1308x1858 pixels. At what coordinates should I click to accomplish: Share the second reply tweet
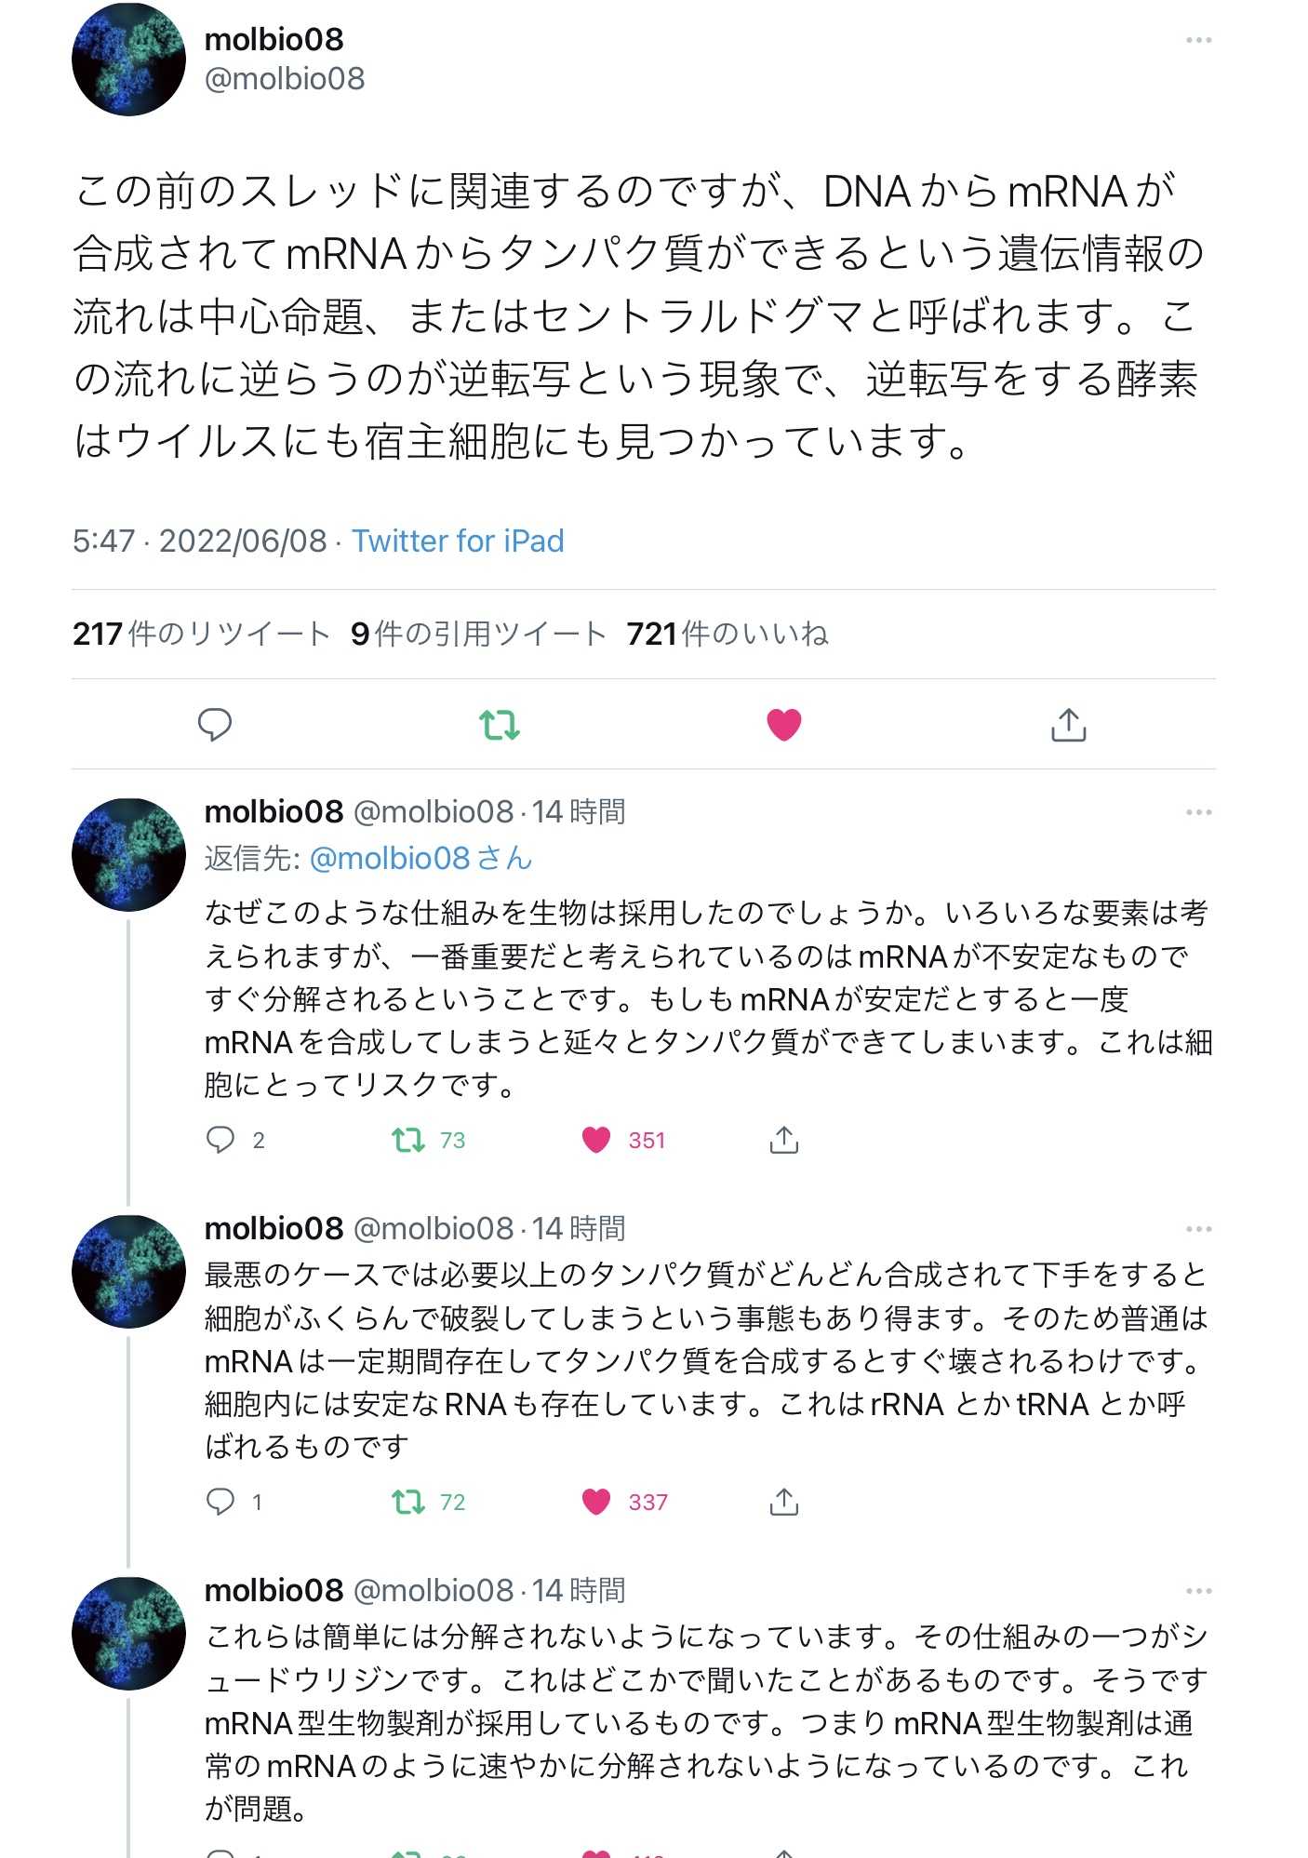(x=783, y=1501)
